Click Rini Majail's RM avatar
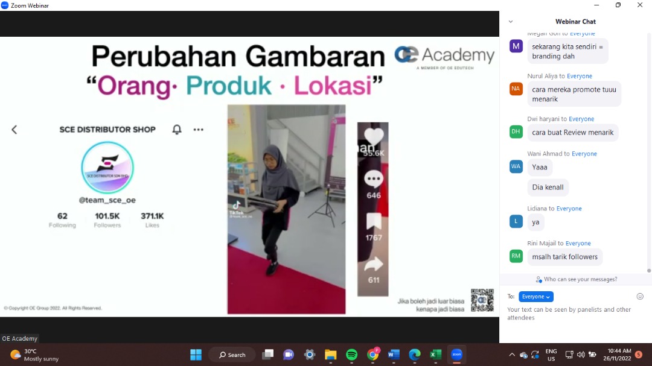The width and height of the screenshot is (652, 366). click(516, 256)
